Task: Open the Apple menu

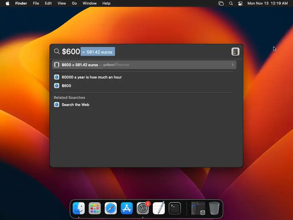Action: [7, 3]
